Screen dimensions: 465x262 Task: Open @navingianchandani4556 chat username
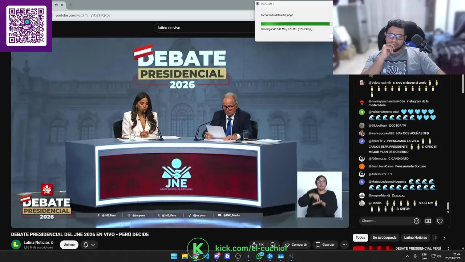387,101
